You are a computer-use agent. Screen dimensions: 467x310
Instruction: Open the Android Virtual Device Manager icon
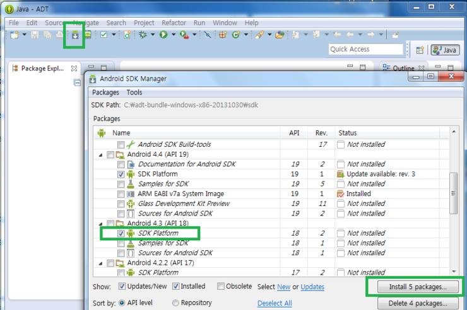coord(88,35)
